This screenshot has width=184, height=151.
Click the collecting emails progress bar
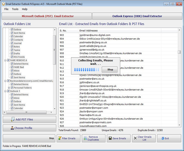[87, 69]
